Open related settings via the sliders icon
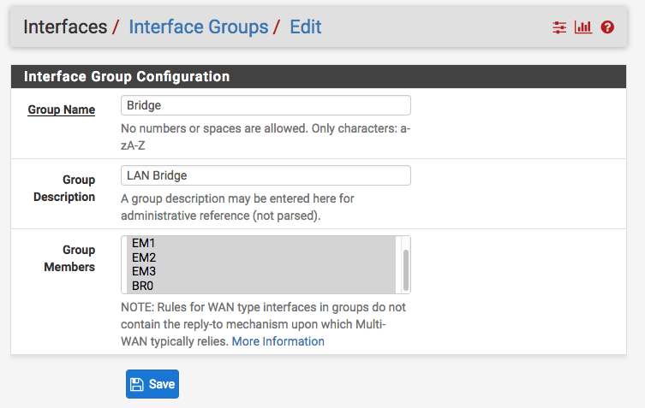Viewport: 645px width, 408px height. [x=559, y=27]
